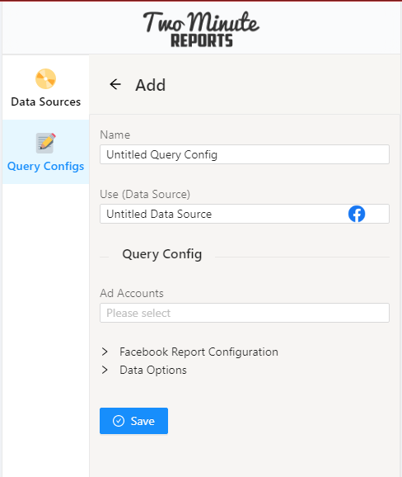The height and width of the screenshot is (477, 402).
Task: Click the Use (Data Source) label
Action: tap(145, 194)
